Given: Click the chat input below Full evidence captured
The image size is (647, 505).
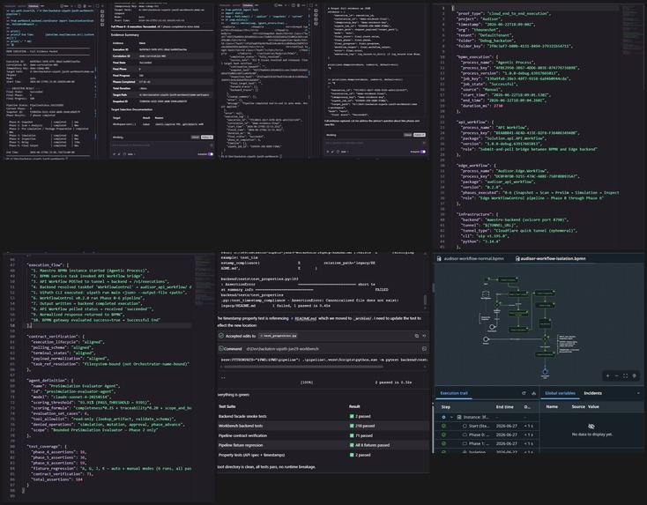Looking at the screenshot, I should [x=374, y=143].
